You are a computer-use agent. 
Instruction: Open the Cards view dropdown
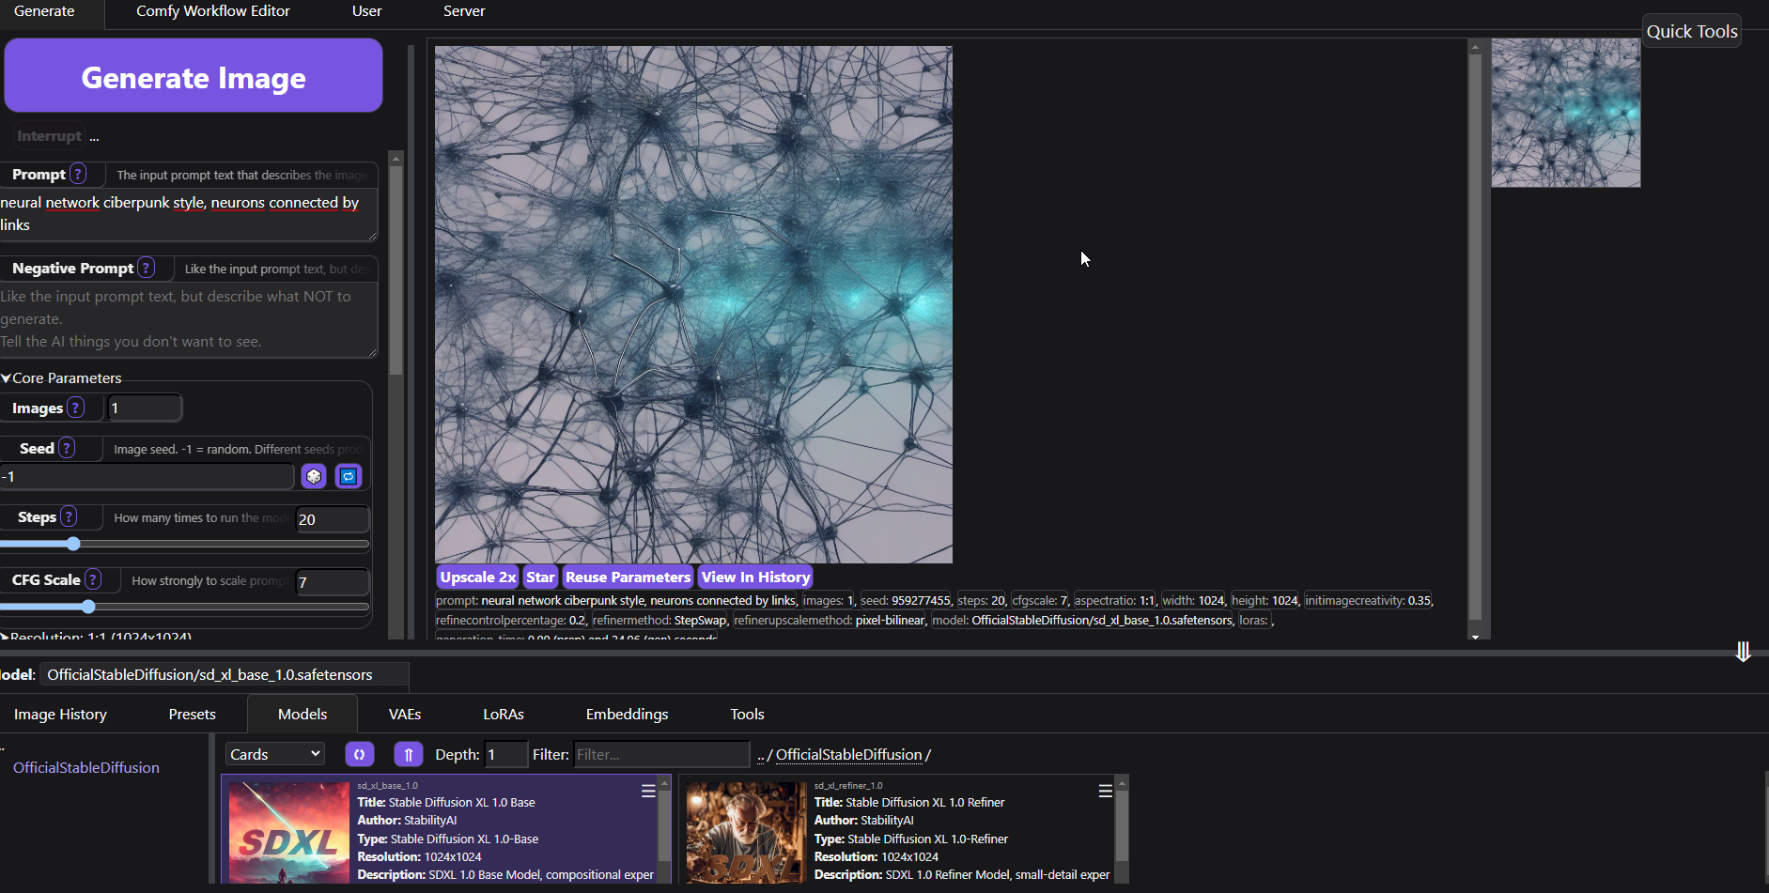click(x=275, y=754)
